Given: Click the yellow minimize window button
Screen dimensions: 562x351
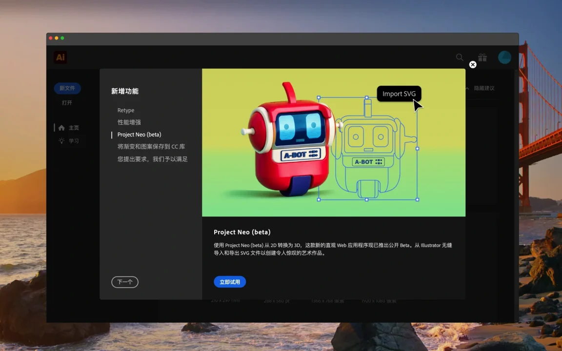Looking at the screenshot, I should pos(57,38).
